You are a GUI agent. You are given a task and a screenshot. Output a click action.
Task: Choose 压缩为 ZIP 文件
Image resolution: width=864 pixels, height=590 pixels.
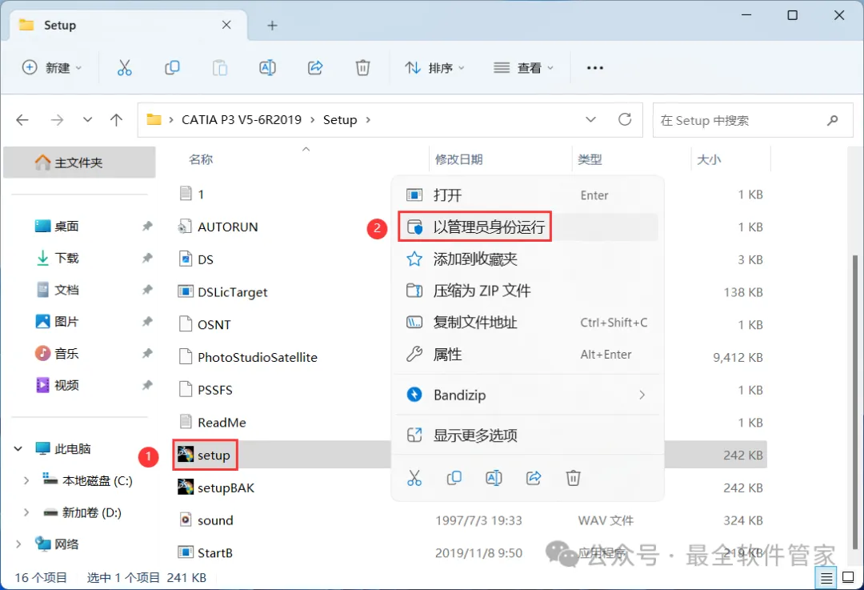point(528,291)
